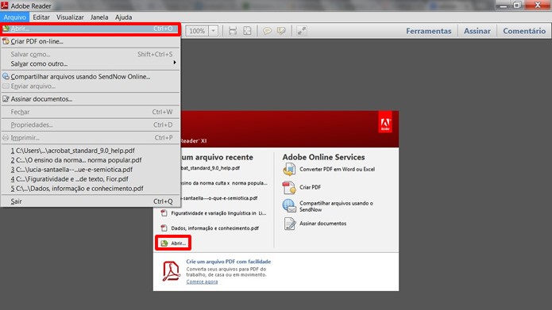
Task: Click Crie um arquivo PDF com facilidade
Action: 229,262
